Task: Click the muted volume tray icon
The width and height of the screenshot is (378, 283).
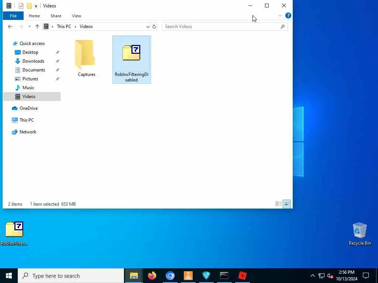Action: [x=330, y=276]
